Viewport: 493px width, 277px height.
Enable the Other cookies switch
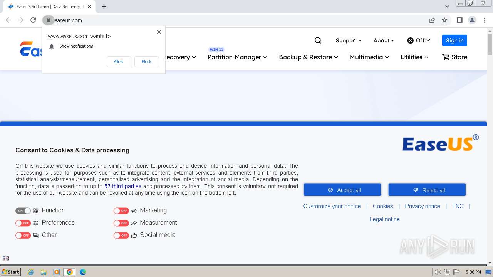pos(23,235)
